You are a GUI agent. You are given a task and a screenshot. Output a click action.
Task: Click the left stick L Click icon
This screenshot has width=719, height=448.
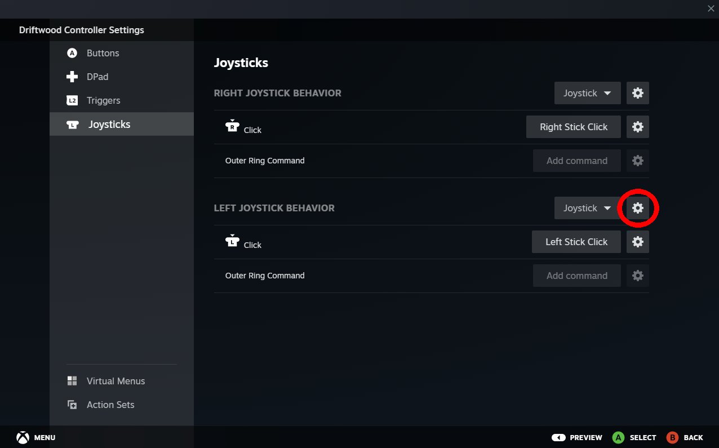[232, 241]
